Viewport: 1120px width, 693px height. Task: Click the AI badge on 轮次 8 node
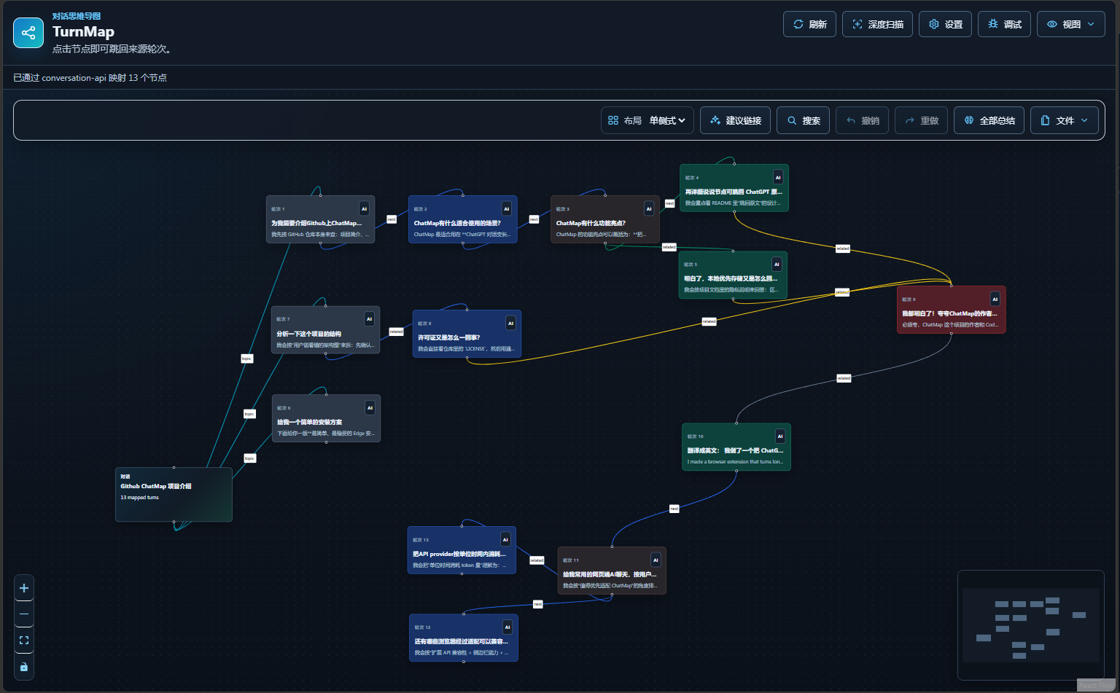tap(511, 323)
